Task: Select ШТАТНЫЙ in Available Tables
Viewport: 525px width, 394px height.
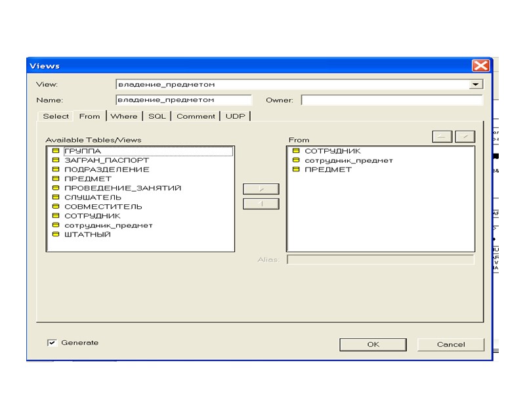Action: pyautogui.click(x=87, y=234)
